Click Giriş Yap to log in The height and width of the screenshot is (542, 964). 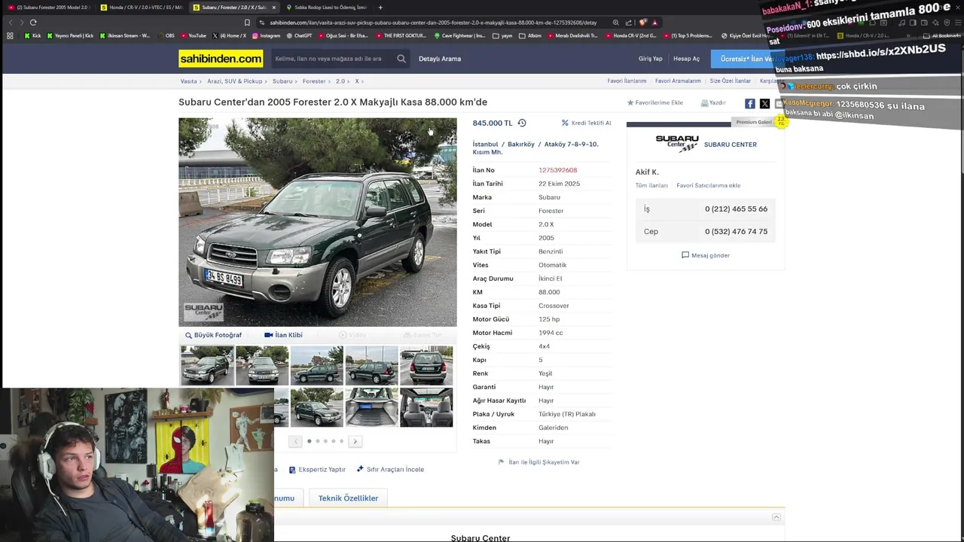(651, 59)
